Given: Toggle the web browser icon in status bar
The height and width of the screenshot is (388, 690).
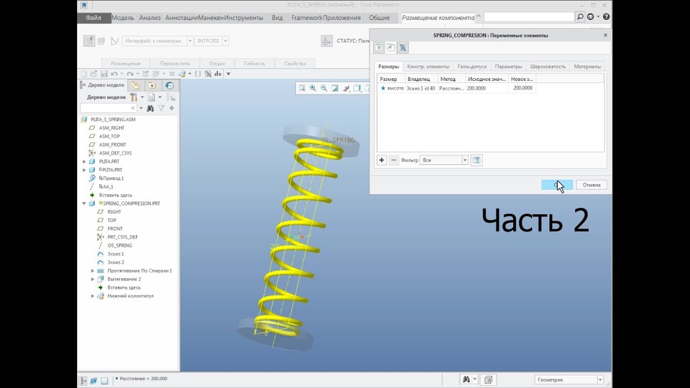Looking at the screenshot, I should tap(93, 380).
